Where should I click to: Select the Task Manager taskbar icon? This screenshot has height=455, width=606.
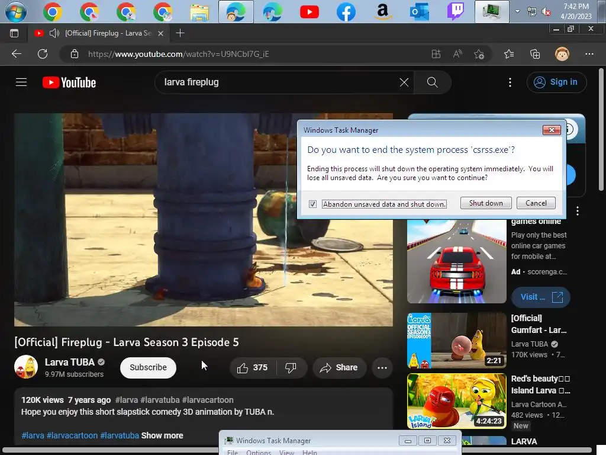click(492, 12)
